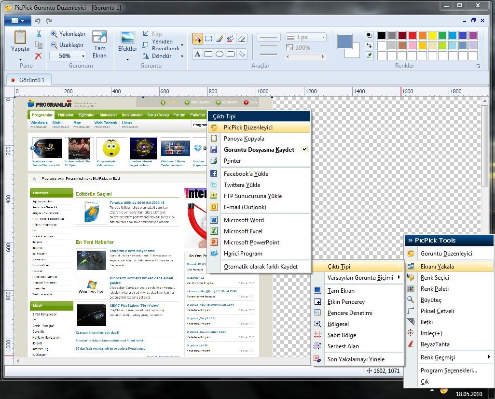Click the Uzaklaştır zoom-out button
This screenshot has height=399, width=495.
tap(67, 45)
